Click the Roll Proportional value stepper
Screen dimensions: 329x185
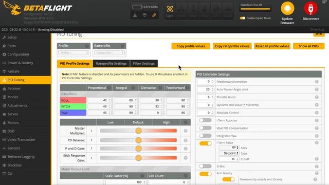109,101
